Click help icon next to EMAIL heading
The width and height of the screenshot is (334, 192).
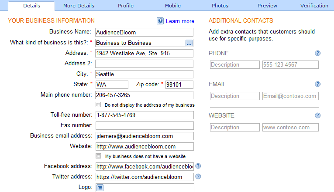[x=317, y=84]
